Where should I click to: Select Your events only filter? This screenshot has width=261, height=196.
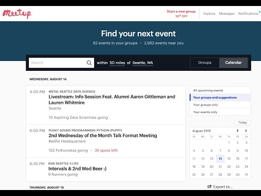pyautogui.click(x=220, y=112)
